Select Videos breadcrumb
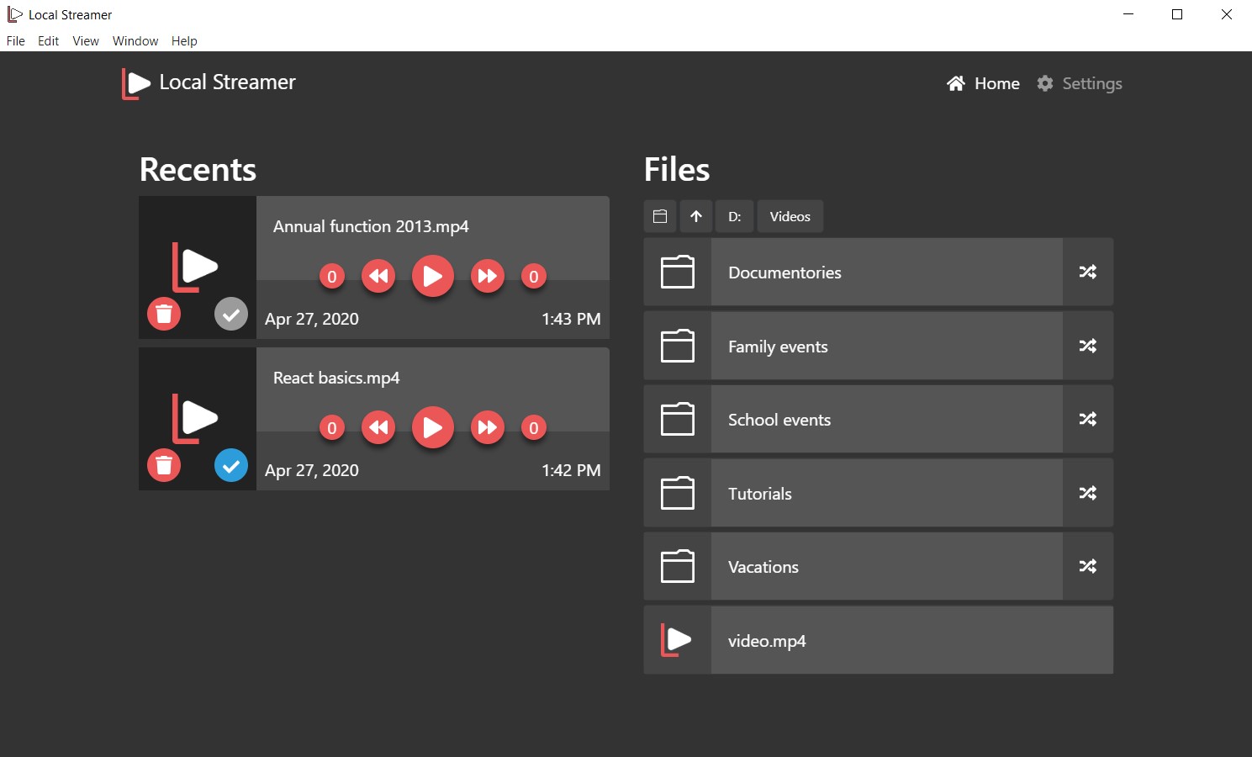Image resolution: width=1252 pixels, height=757 pixels. click(x=790, y=216)
